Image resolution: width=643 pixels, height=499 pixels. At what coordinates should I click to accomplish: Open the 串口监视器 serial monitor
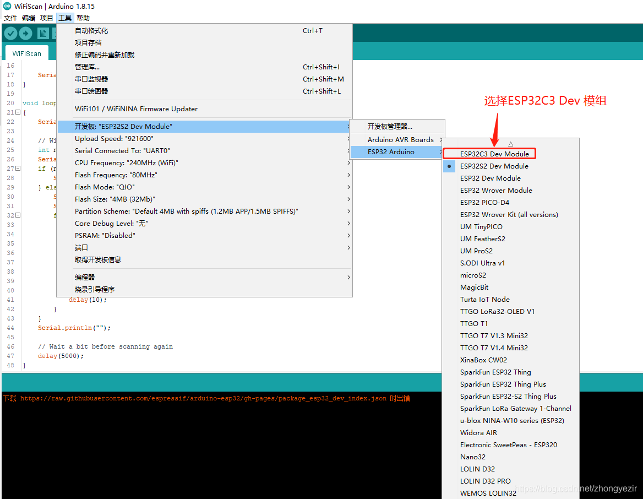205,79
